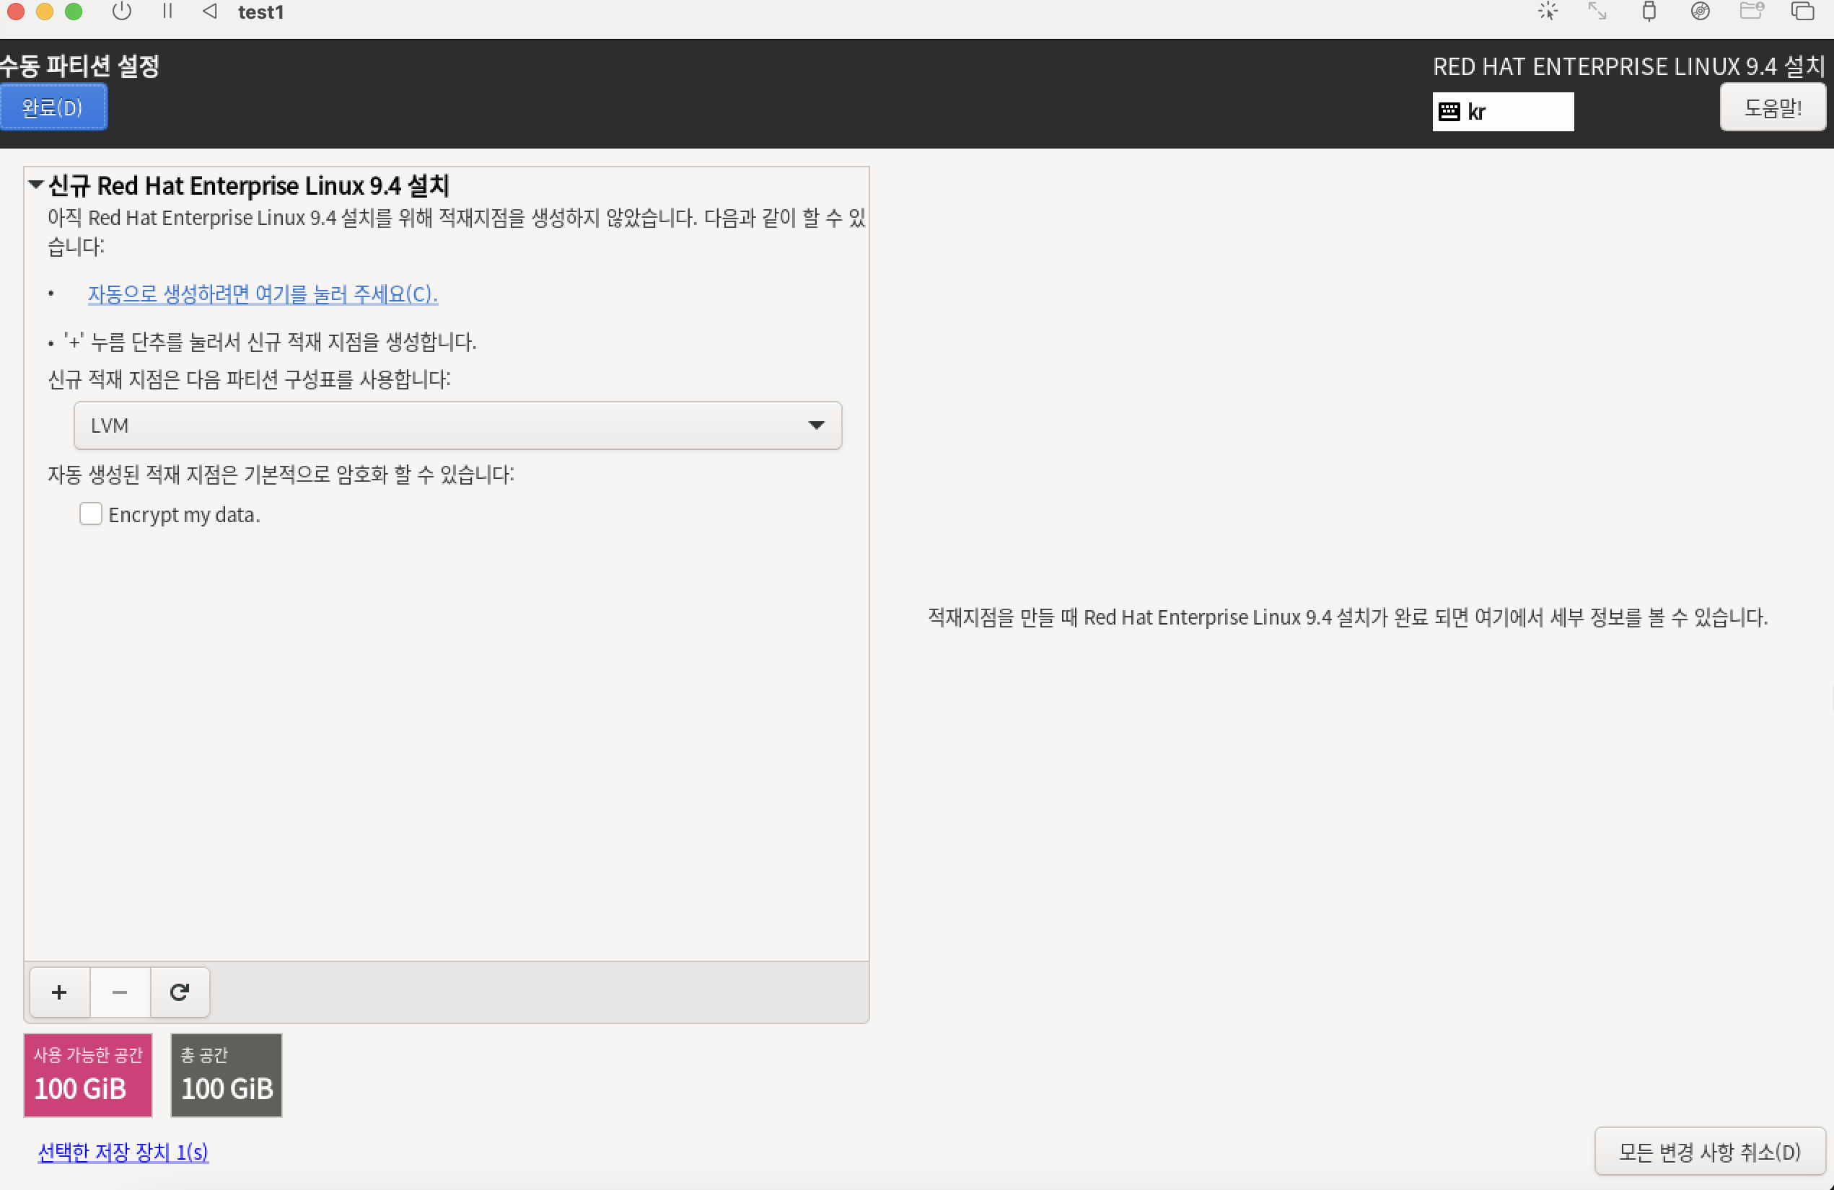Click the blue 완료(D) done button

click(x=53, y=108)
